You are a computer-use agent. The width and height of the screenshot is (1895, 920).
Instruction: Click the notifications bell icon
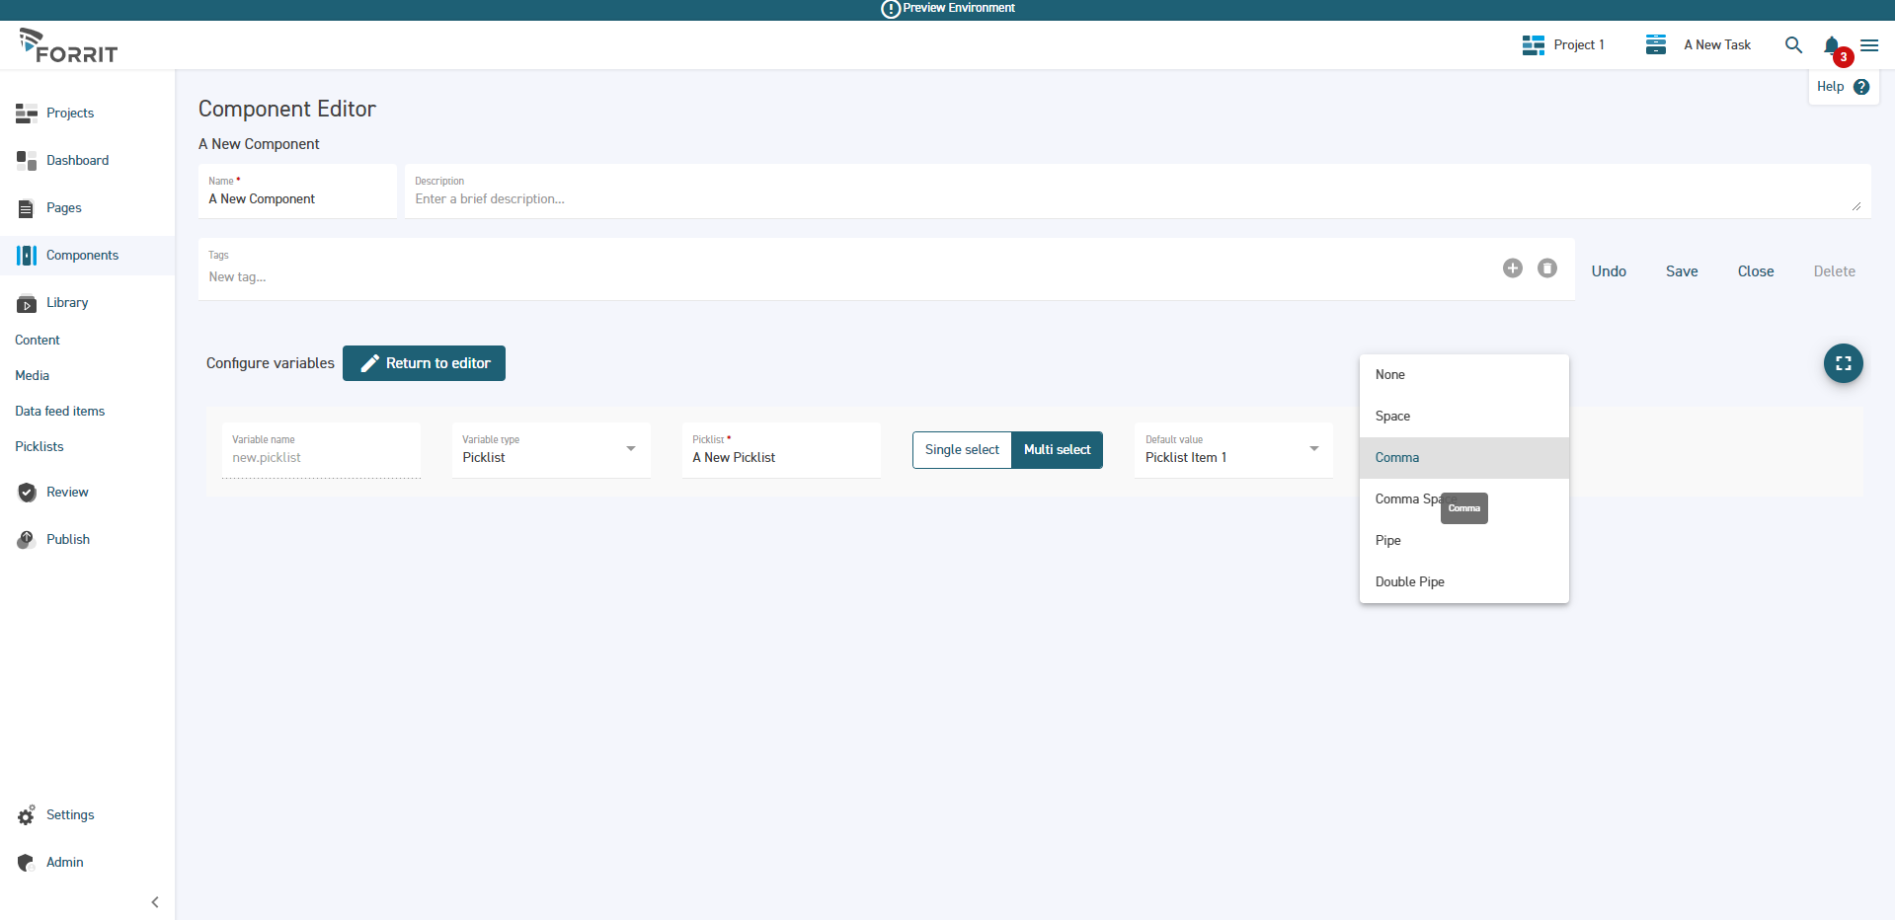1831,45
